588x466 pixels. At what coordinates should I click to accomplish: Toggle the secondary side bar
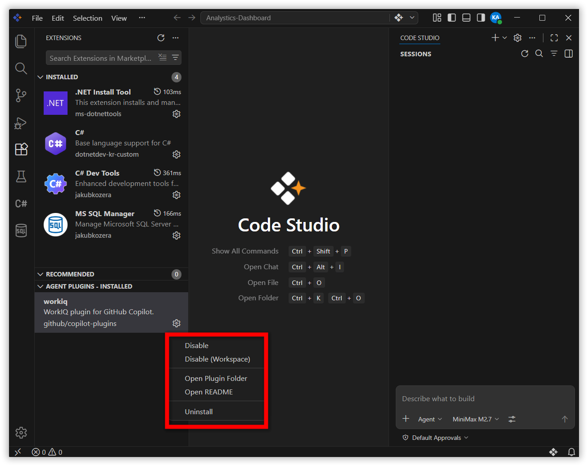point(481,18)
